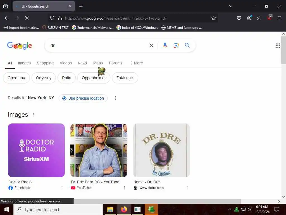Screen dimensions: 286x215
Task: Select the Ratio suggestion chip
Action: [66, 78]
